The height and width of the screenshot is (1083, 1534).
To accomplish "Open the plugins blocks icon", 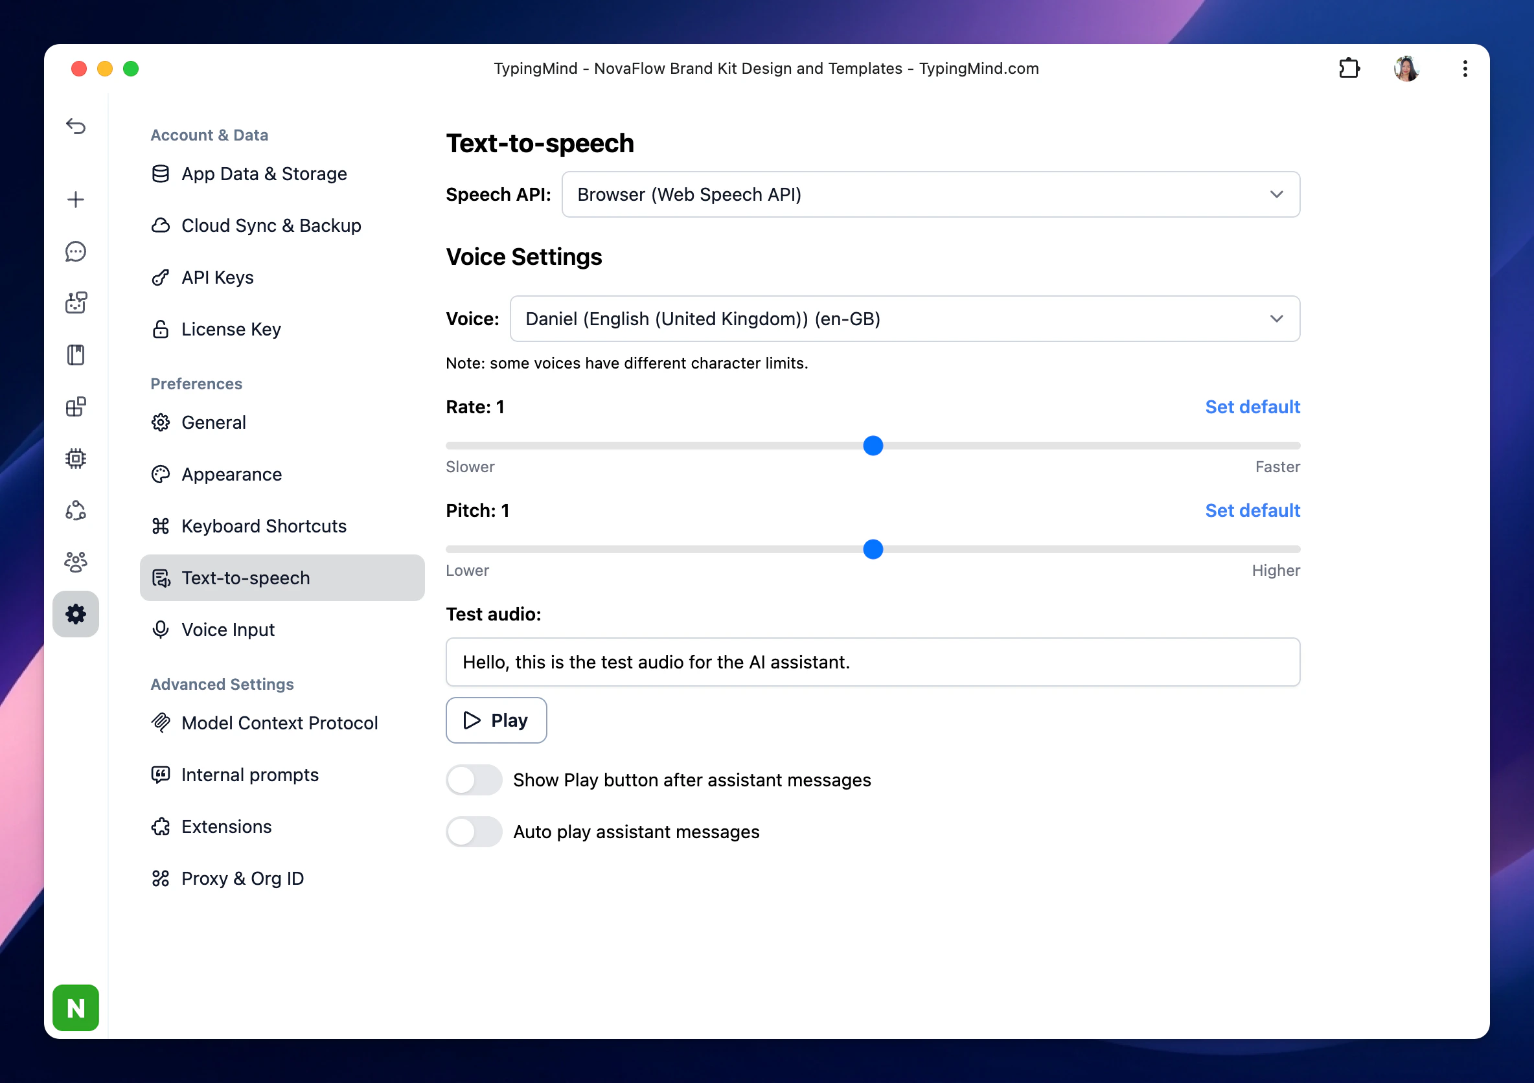I will pos(76,406).
